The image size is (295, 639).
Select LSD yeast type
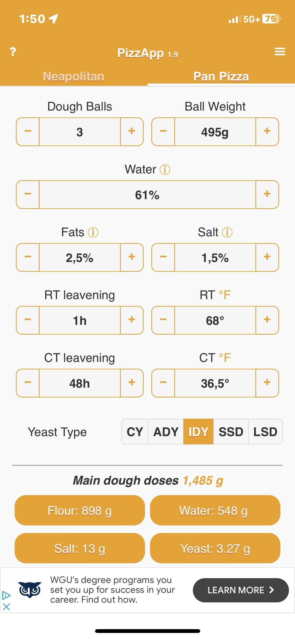point(265,432)
